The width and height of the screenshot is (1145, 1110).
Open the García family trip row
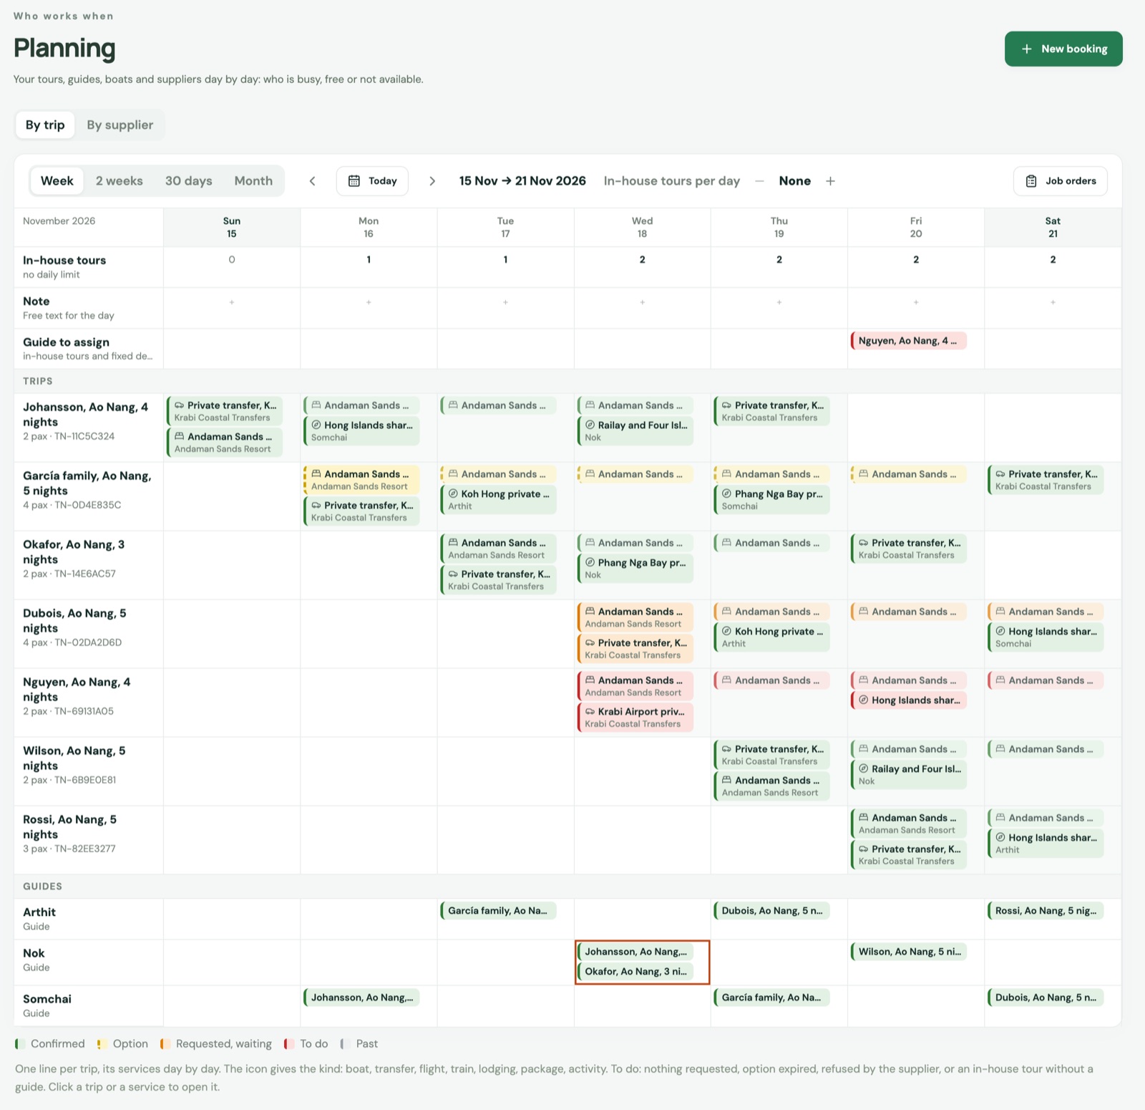tap(89, 490)
